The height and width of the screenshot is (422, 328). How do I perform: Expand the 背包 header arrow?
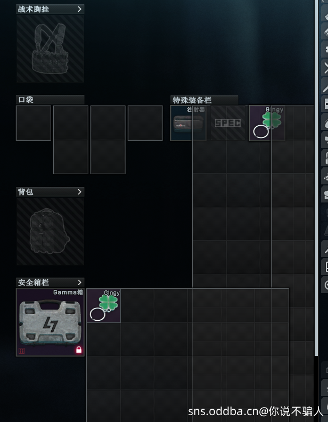click(79, 192)
